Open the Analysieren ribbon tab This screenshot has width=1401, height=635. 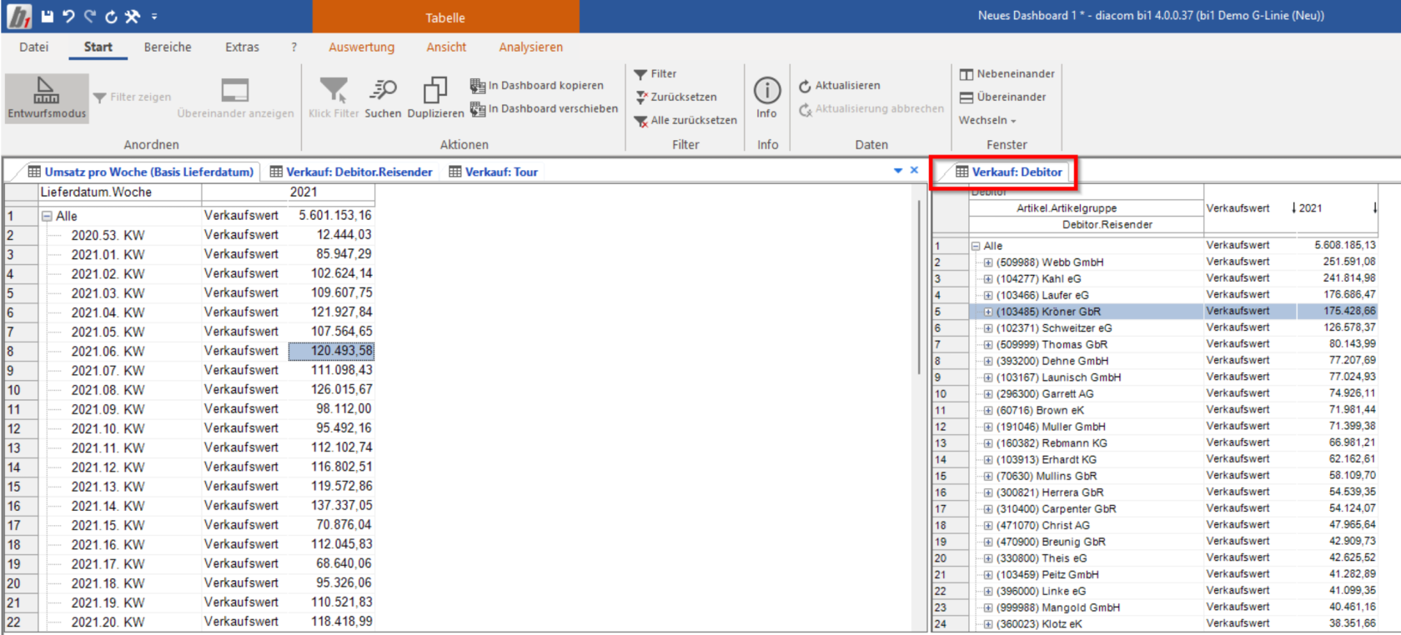531,47
